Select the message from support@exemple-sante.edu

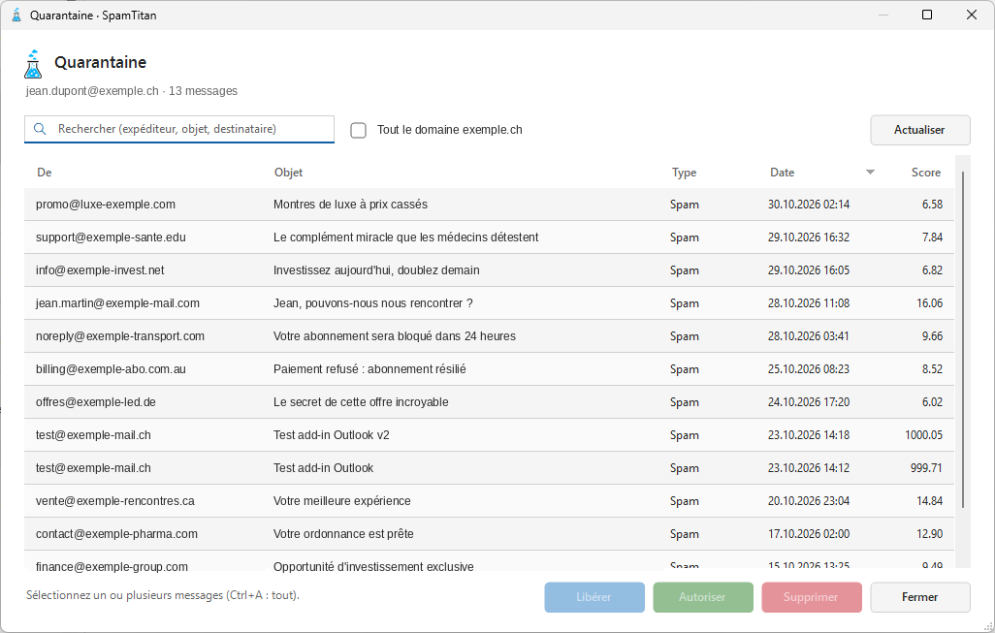click(x=489, y=237)
